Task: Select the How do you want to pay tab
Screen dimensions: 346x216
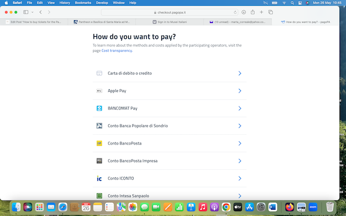Action: [x=306, y=22]
